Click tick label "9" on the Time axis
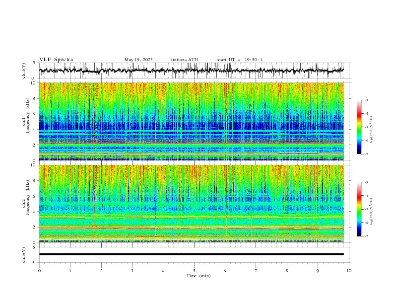 318,271
